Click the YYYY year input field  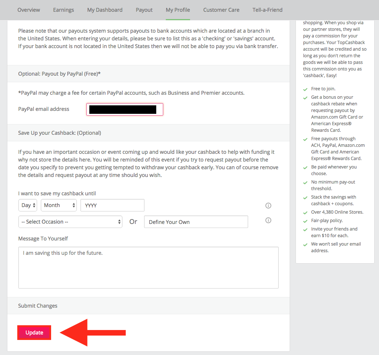pos(112,205)
